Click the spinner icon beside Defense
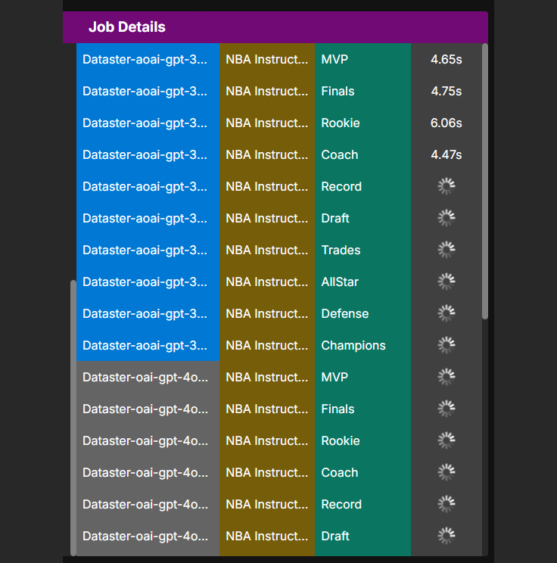 pyautogui.click(x=447, y=313)
